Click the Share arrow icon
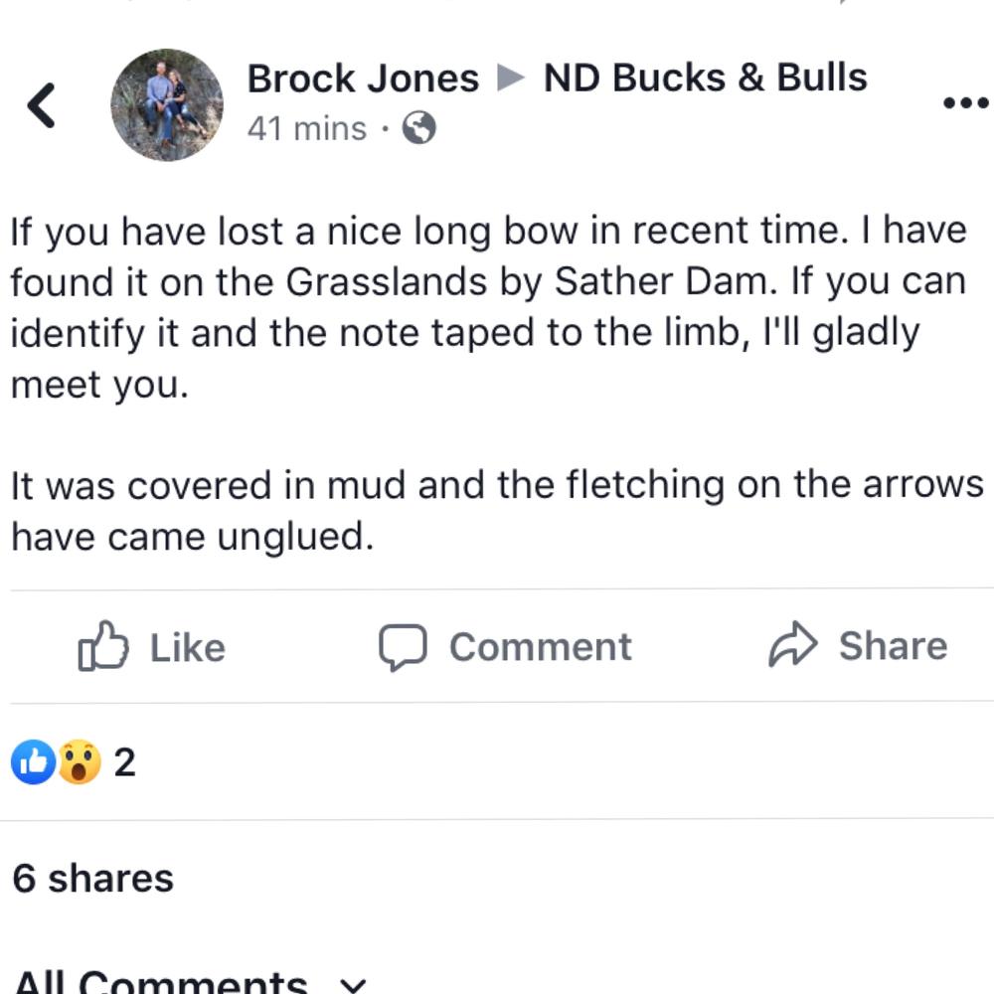 792,646
